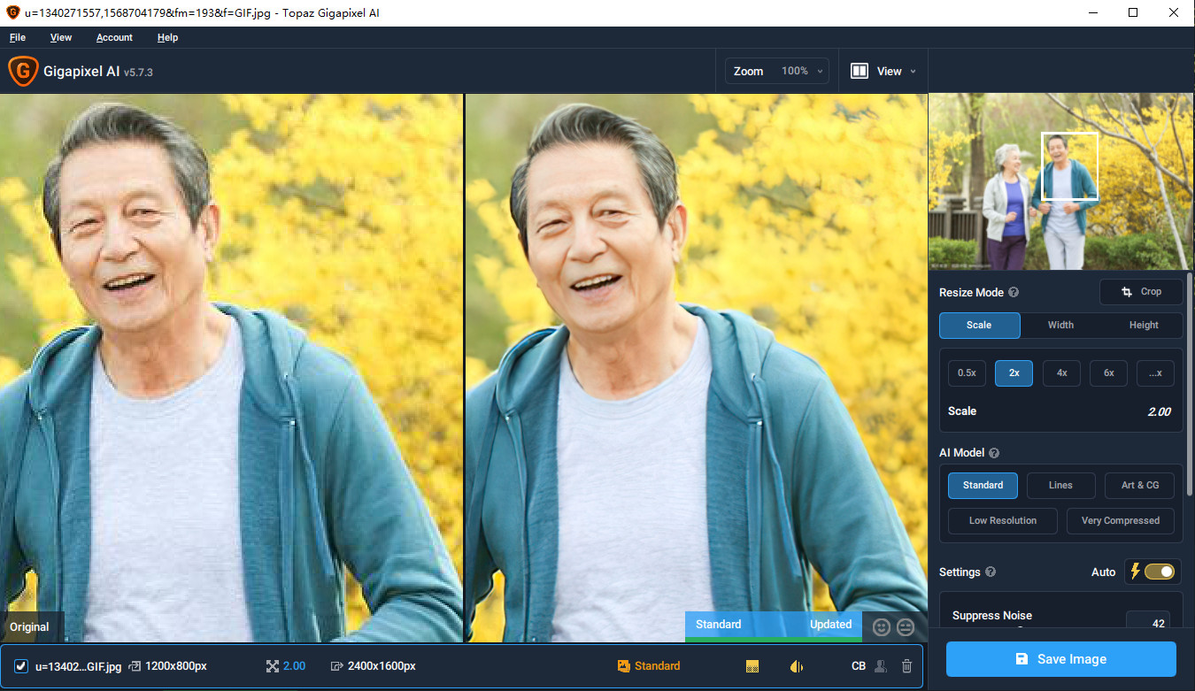Viewport: 1195px width, 691px height.
Task: Click the happy face rating icon
Action: pos(881,626)
